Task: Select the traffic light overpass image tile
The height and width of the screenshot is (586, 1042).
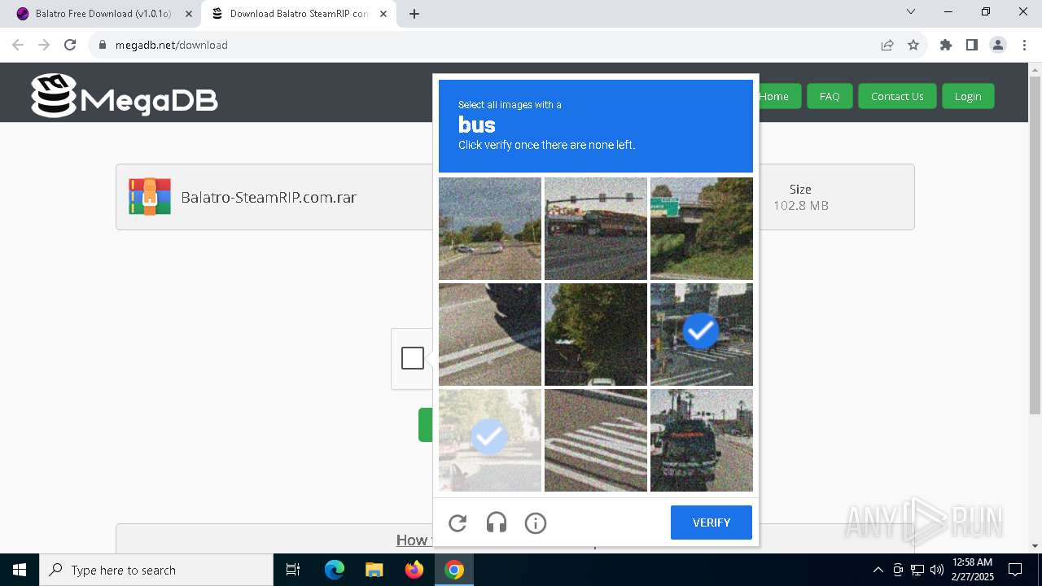Action: tap(596, 229)
